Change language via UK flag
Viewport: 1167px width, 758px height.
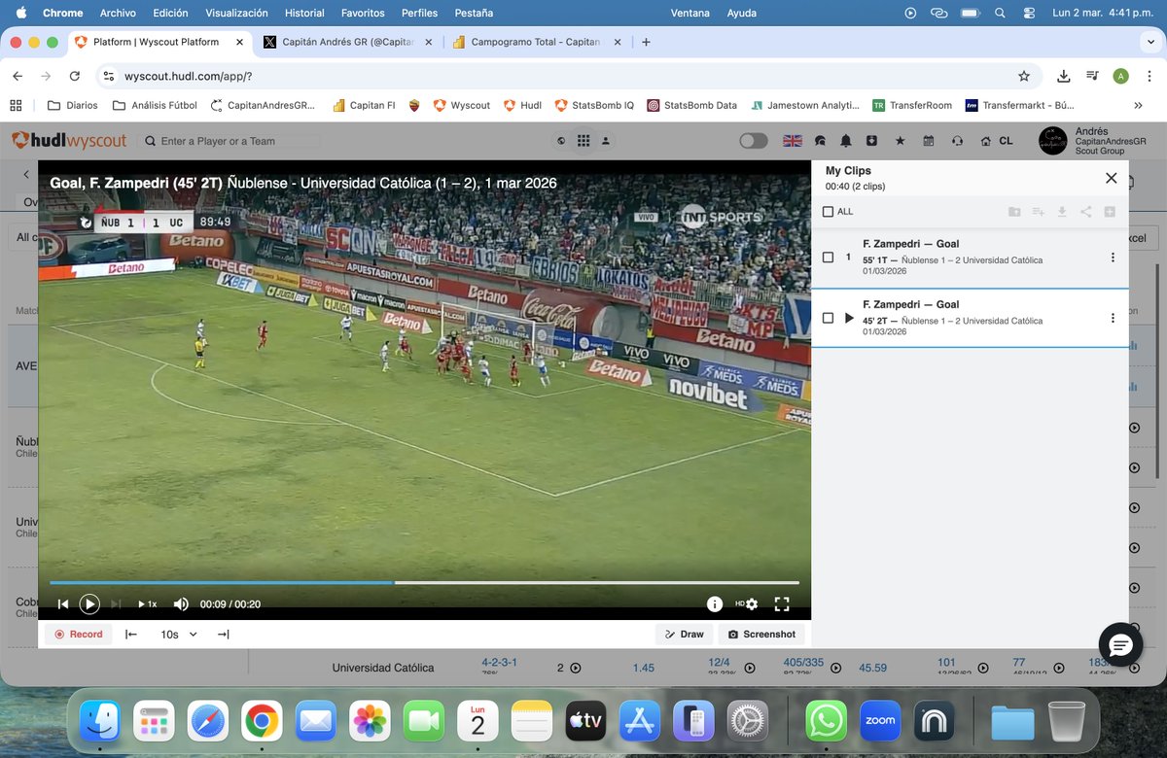tap(793, 141)
